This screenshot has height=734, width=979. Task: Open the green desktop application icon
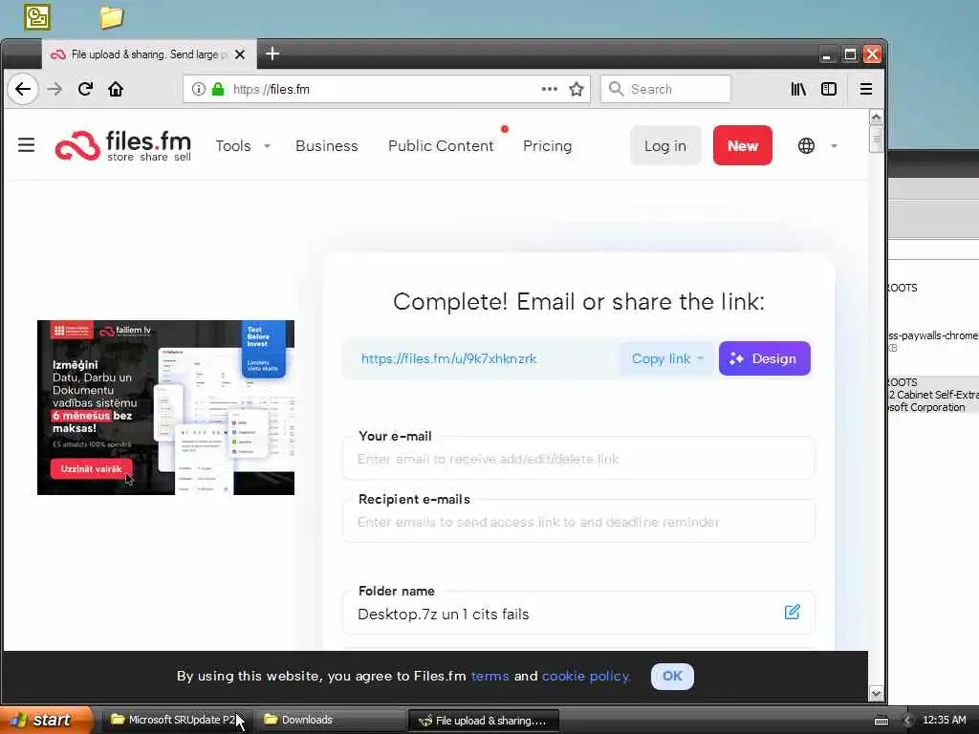(x=37, y=17)
